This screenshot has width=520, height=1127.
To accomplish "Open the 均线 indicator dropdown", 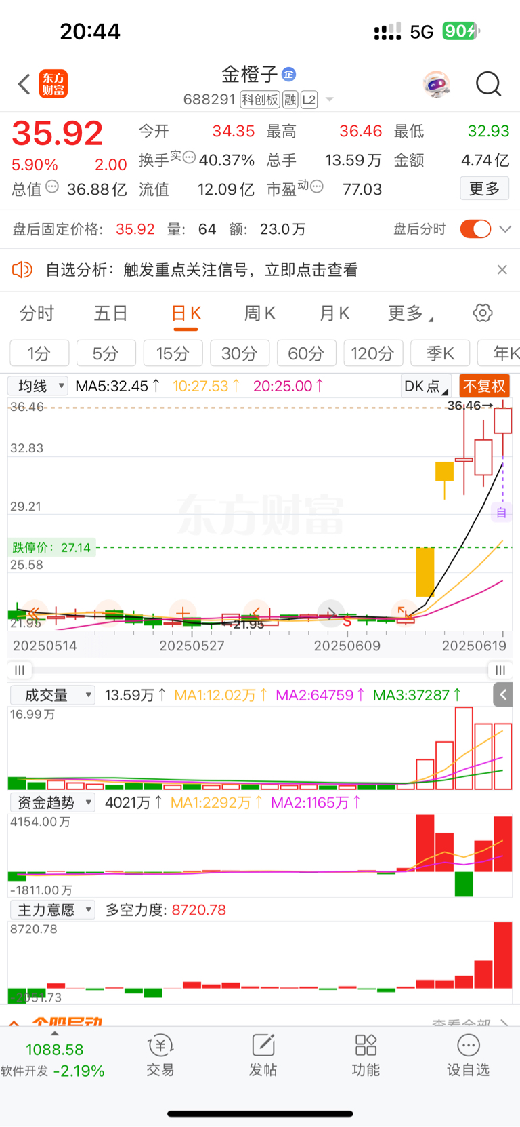I will click(x=38, y=386).
